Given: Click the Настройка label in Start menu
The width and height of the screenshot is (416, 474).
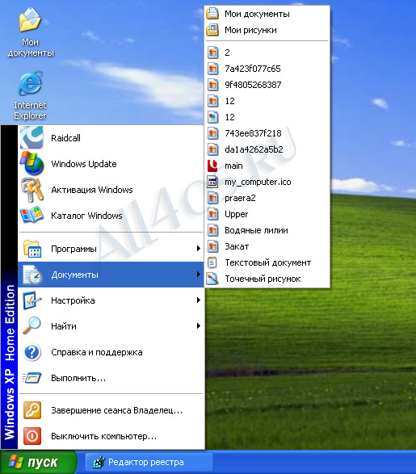Looking at the screenshot, I should point(73,300).
